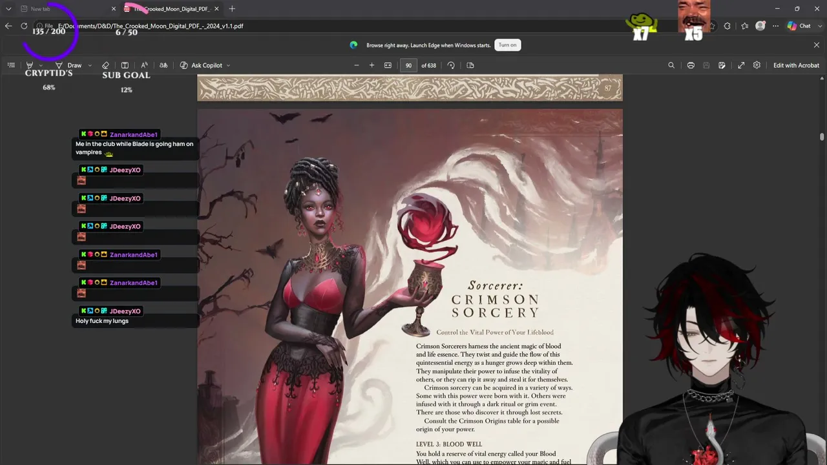Activate the Draw pen tool

pyautogui.click(x=68, y=65)
